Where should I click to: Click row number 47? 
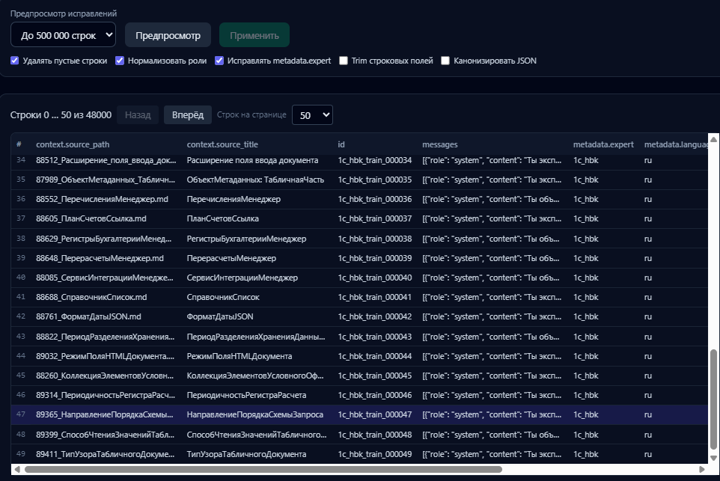(x=21, y=414)
